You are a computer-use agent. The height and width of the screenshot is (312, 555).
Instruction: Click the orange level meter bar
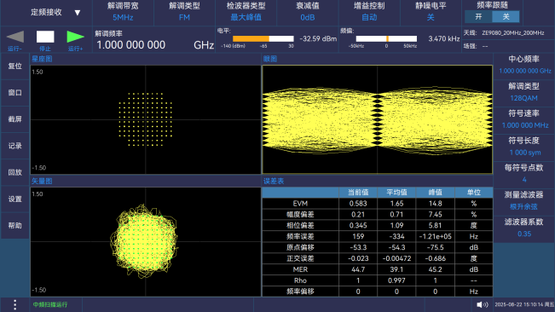click(263, 38)
